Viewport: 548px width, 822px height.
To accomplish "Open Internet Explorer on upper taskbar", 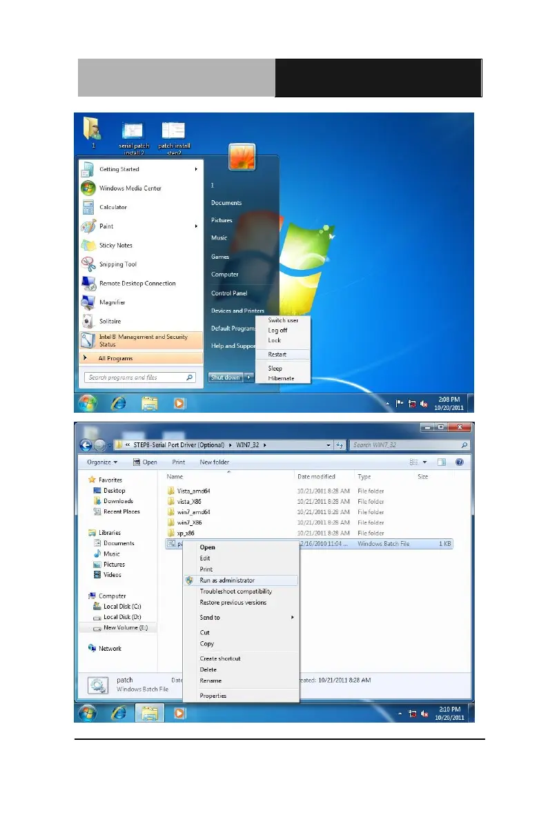I will (119, 403).
